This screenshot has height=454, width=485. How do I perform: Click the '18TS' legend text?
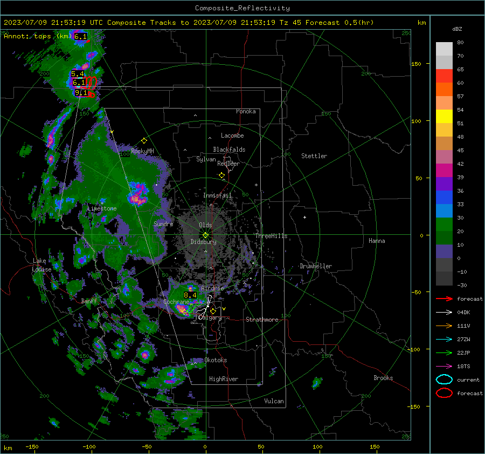[x=463, y=367]
